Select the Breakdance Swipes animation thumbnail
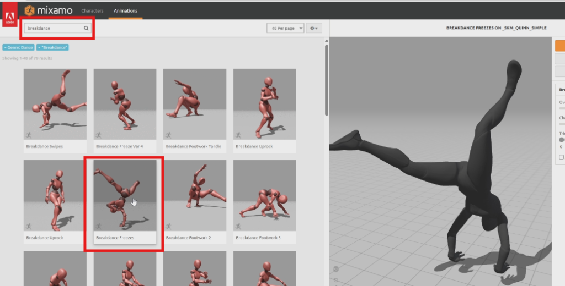Screen dimensions: 565x286 pos(55,104)
